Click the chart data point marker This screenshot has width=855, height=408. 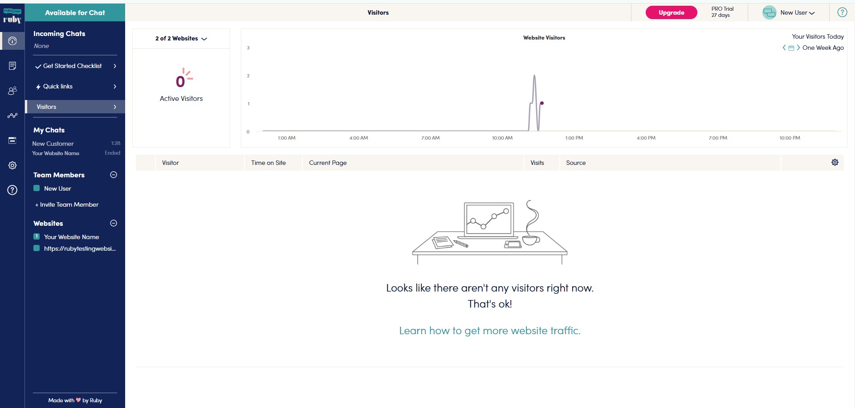click(542, 103)
